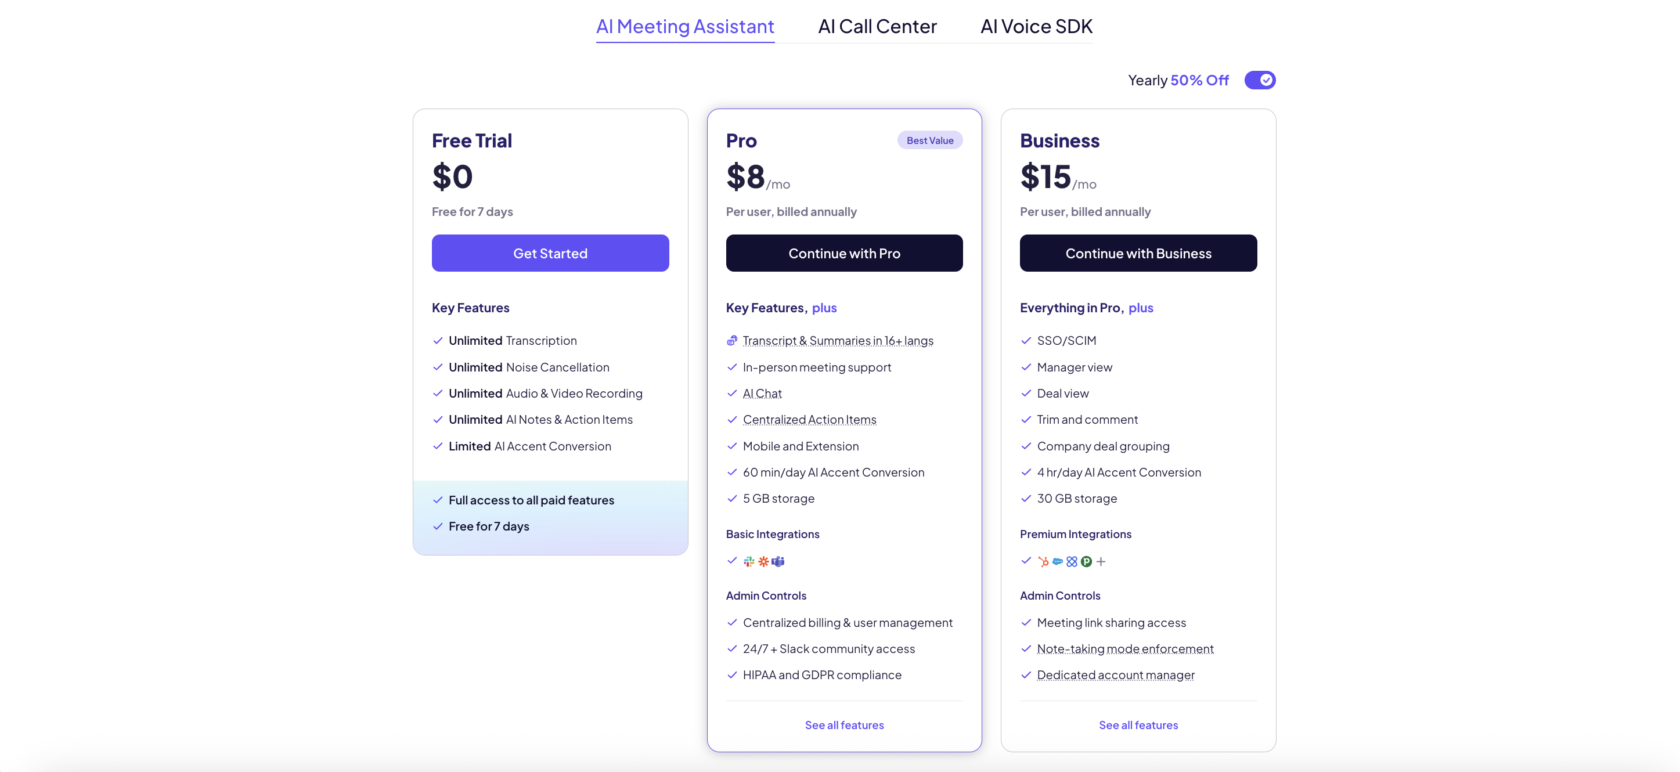The image size is (1680, 772).
Task: Click the Best Value badge
Action: [929, 140]
